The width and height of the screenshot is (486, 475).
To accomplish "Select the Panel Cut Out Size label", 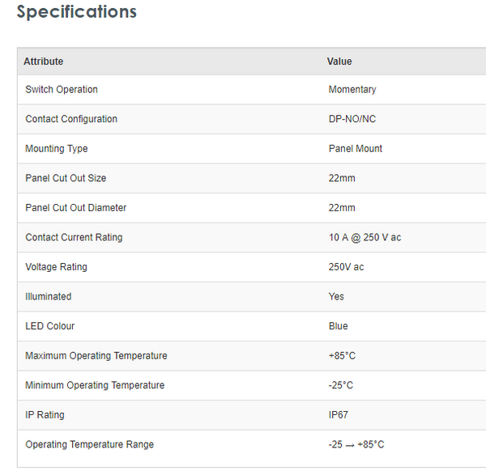I will click(x=66, y=178).
